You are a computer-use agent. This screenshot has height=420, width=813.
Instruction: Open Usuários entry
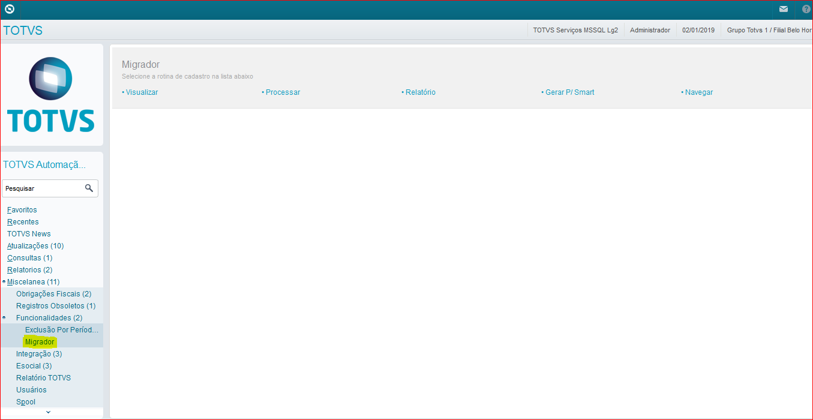coord(31,390)
